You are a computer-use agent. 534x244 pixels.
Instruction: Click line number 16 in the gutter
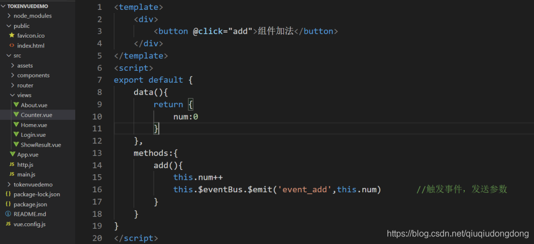tap(97, 189)
